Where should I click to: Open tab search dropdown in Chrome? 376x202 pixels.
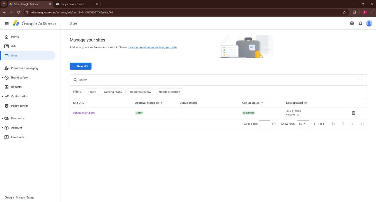click(x=4, y=4)
